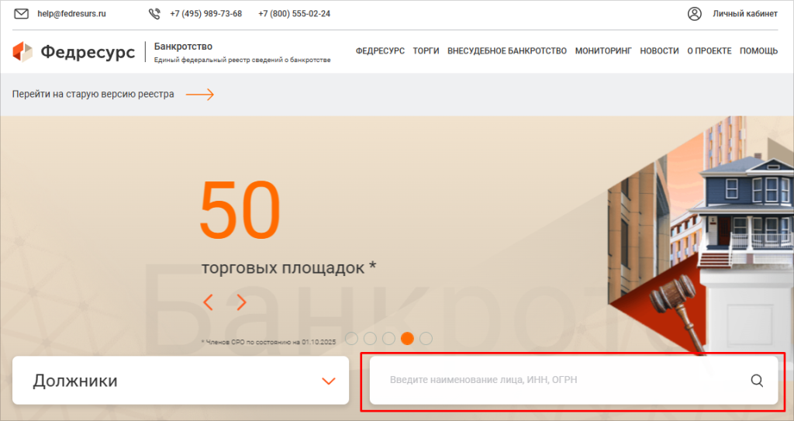
Task: Click the user profile icon
Action: pos(695,14)
